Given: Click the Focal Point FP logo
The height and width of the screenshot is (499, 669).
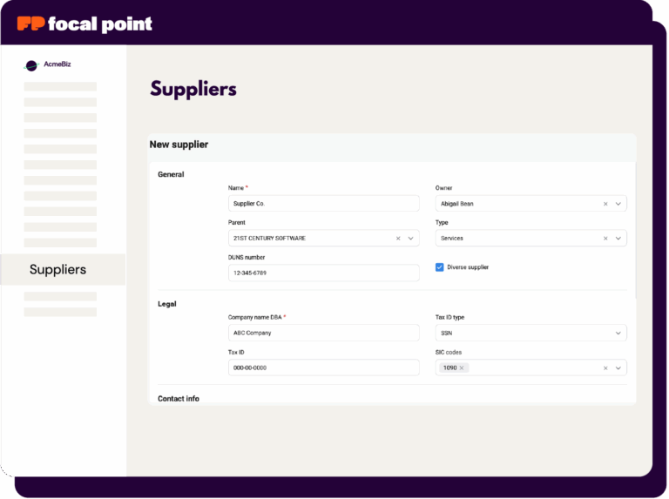Looking at the screenshot, I should click(x=31, y=24).
